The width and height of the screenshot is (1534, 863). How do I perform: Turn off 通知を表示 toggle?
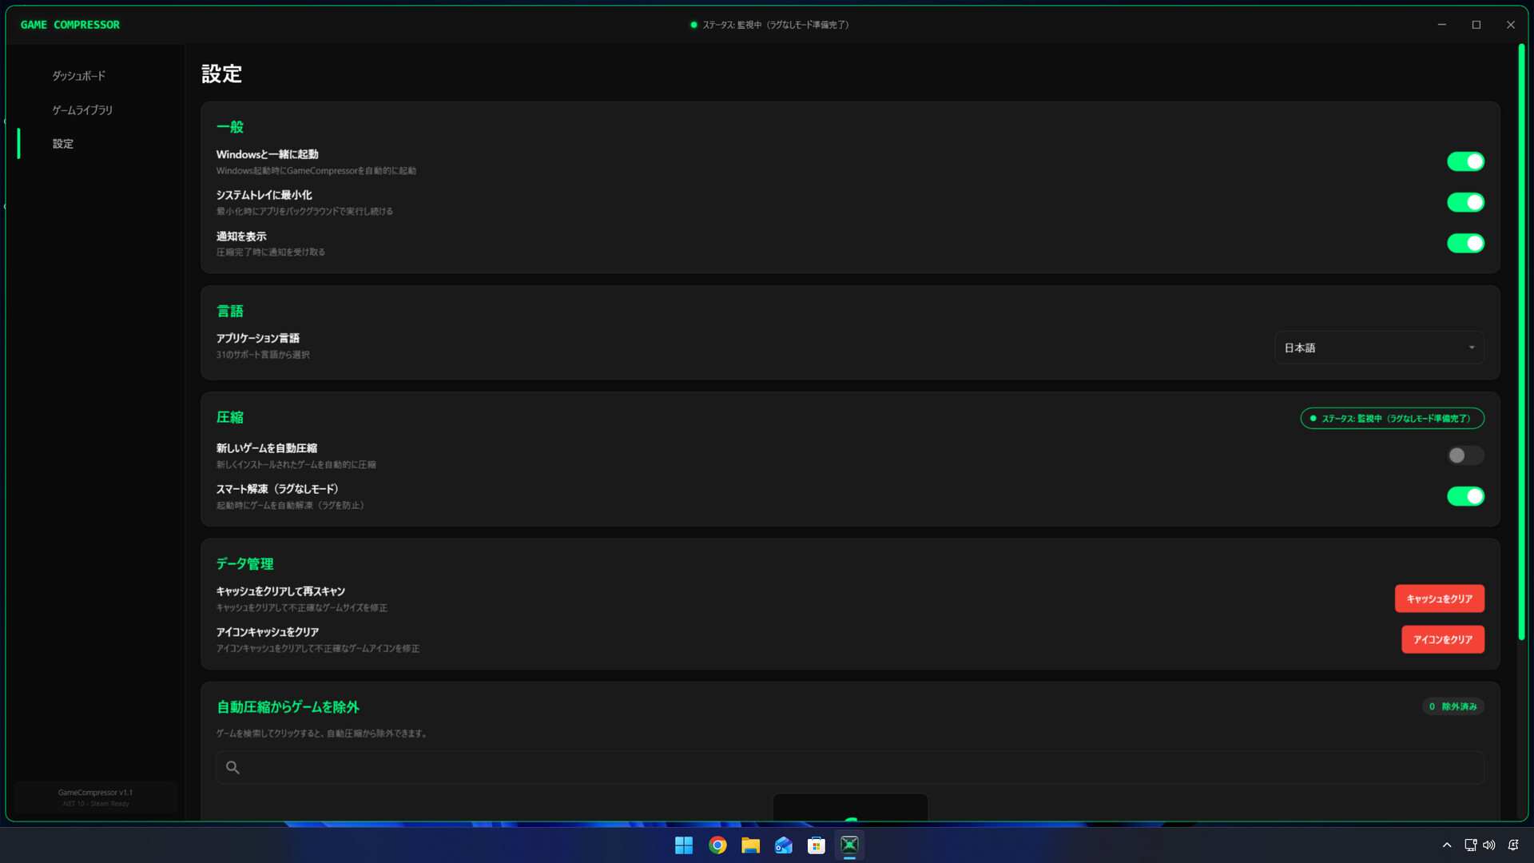coord(1465,244)
